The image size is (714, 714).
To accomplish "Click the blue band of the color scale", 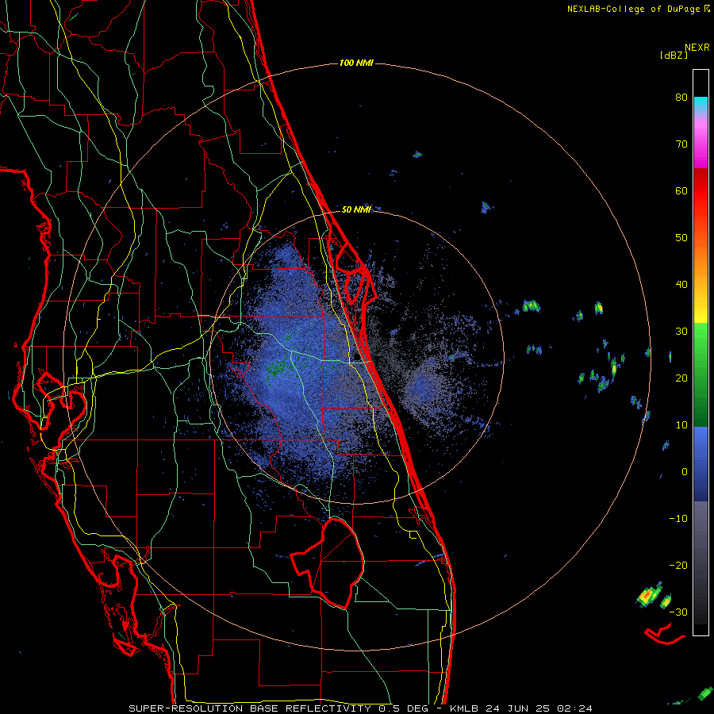I will (701, 464).
